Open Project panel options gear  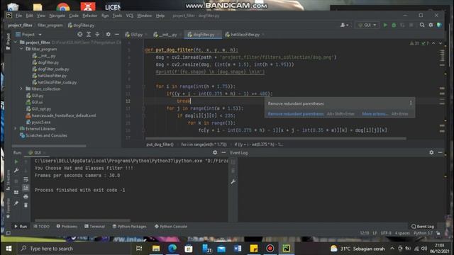pyautogui.click(x=108, y=35)
